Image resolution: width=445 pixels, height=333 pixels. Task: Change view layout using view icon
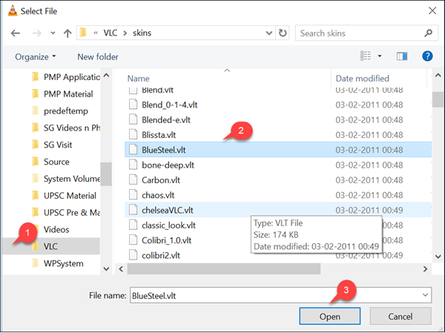(365, 56)
